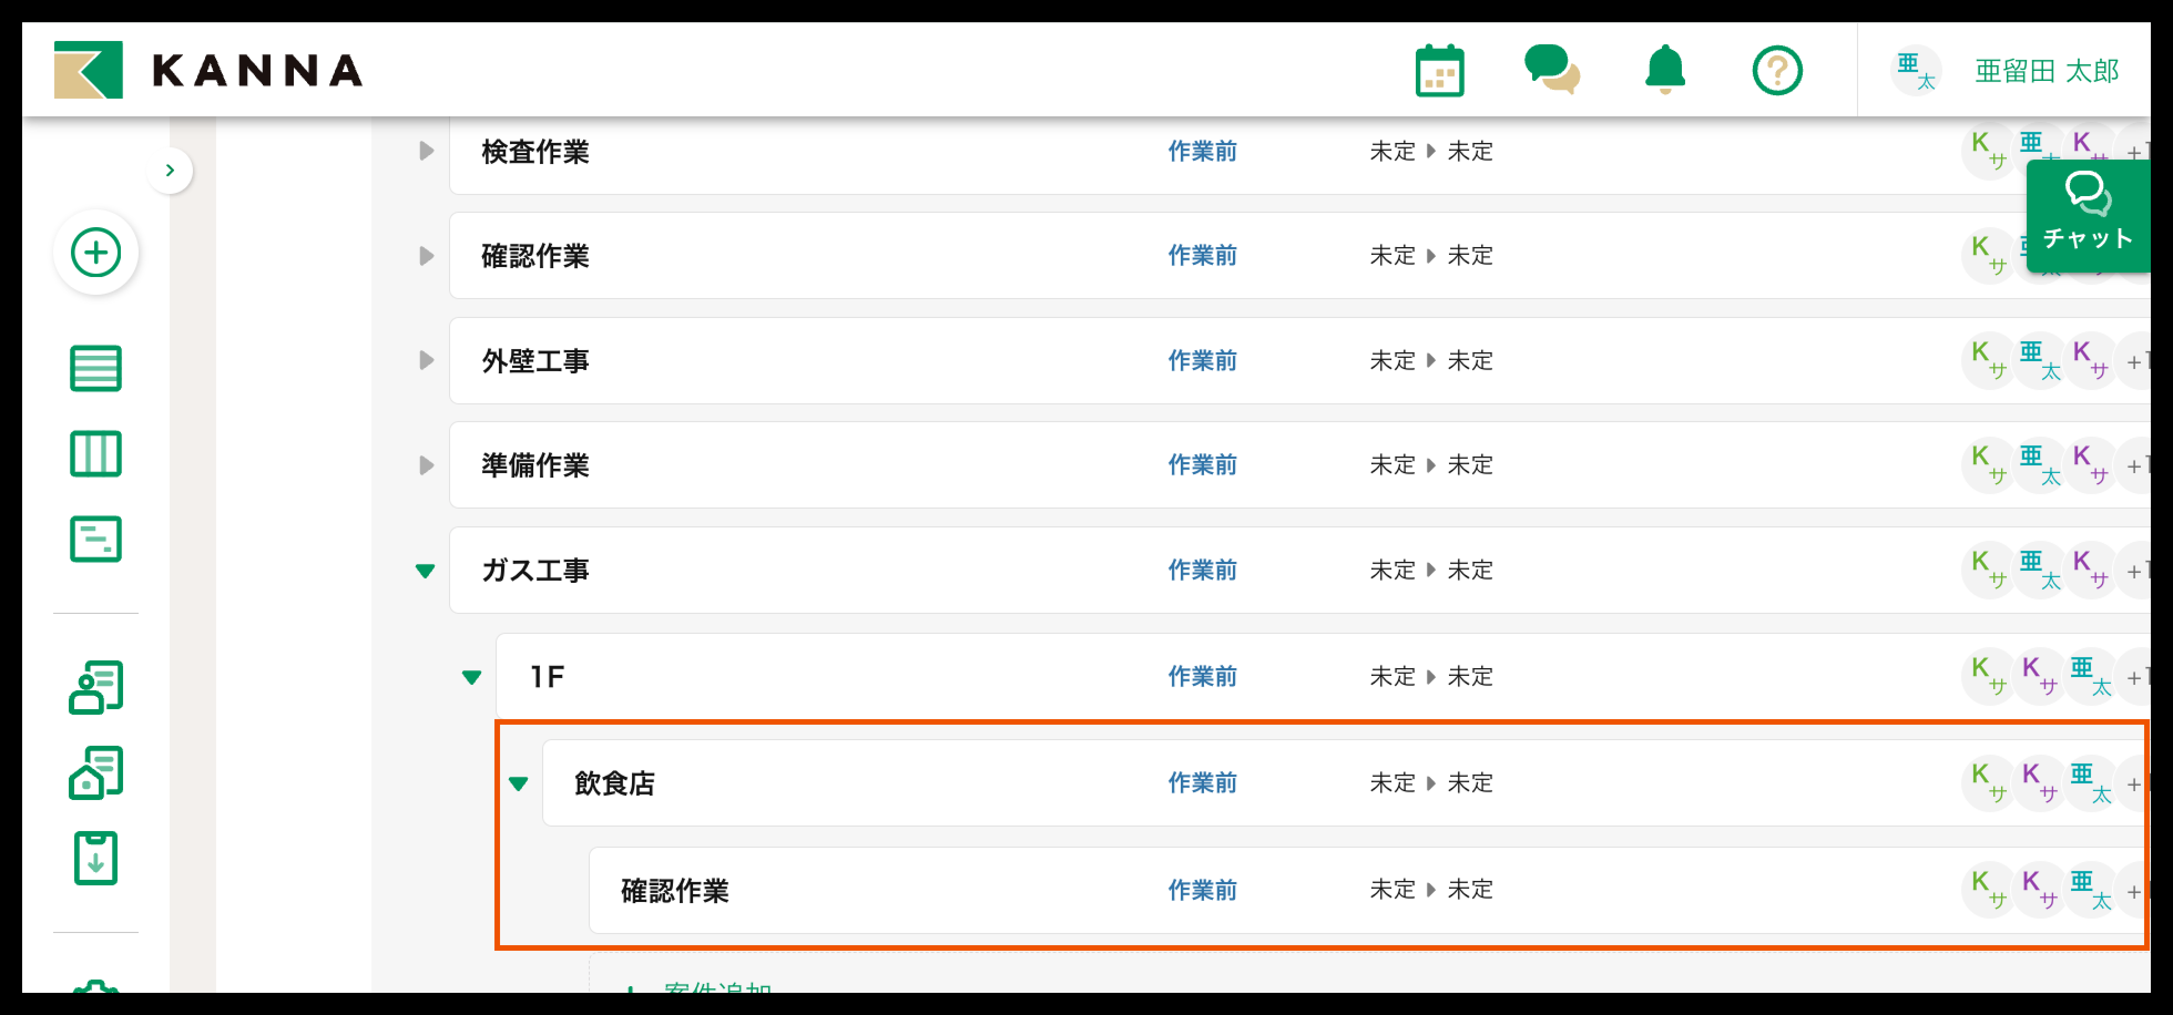
Task: Switch to list view icon in sidebar
Action: [x=96, y=368]
